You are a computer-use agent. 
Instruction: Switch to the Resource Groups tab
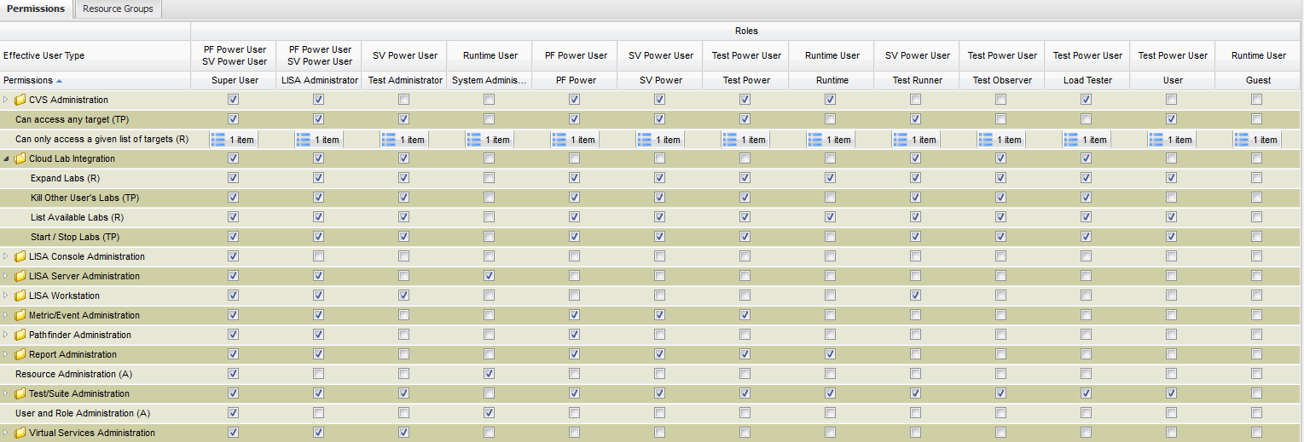click(x=118, y=9)
